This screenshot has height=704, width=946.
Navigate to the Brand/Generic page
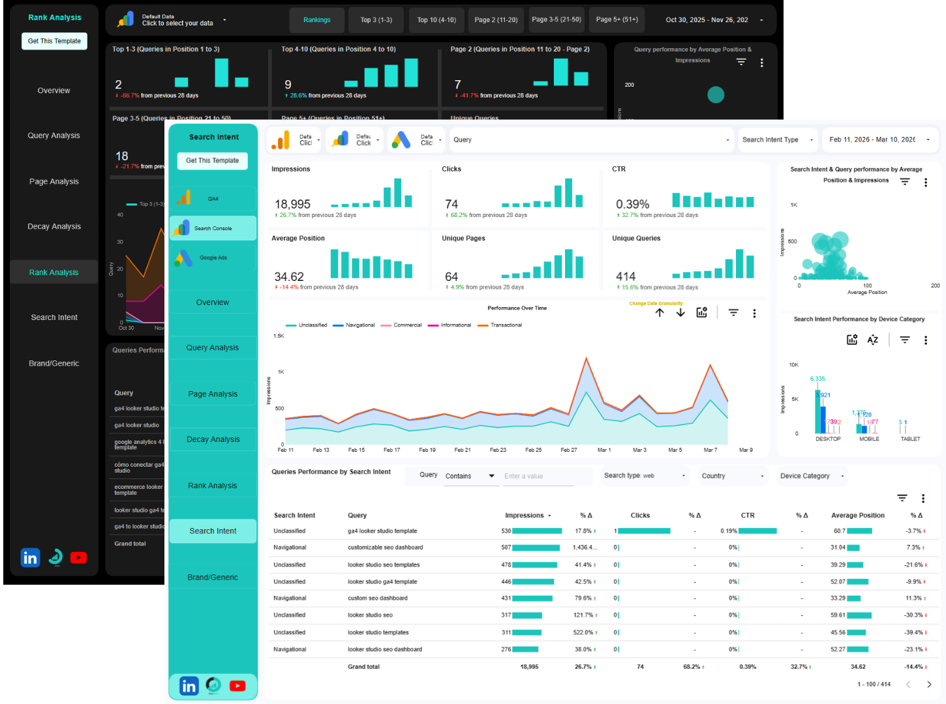(x=213, y=577)
